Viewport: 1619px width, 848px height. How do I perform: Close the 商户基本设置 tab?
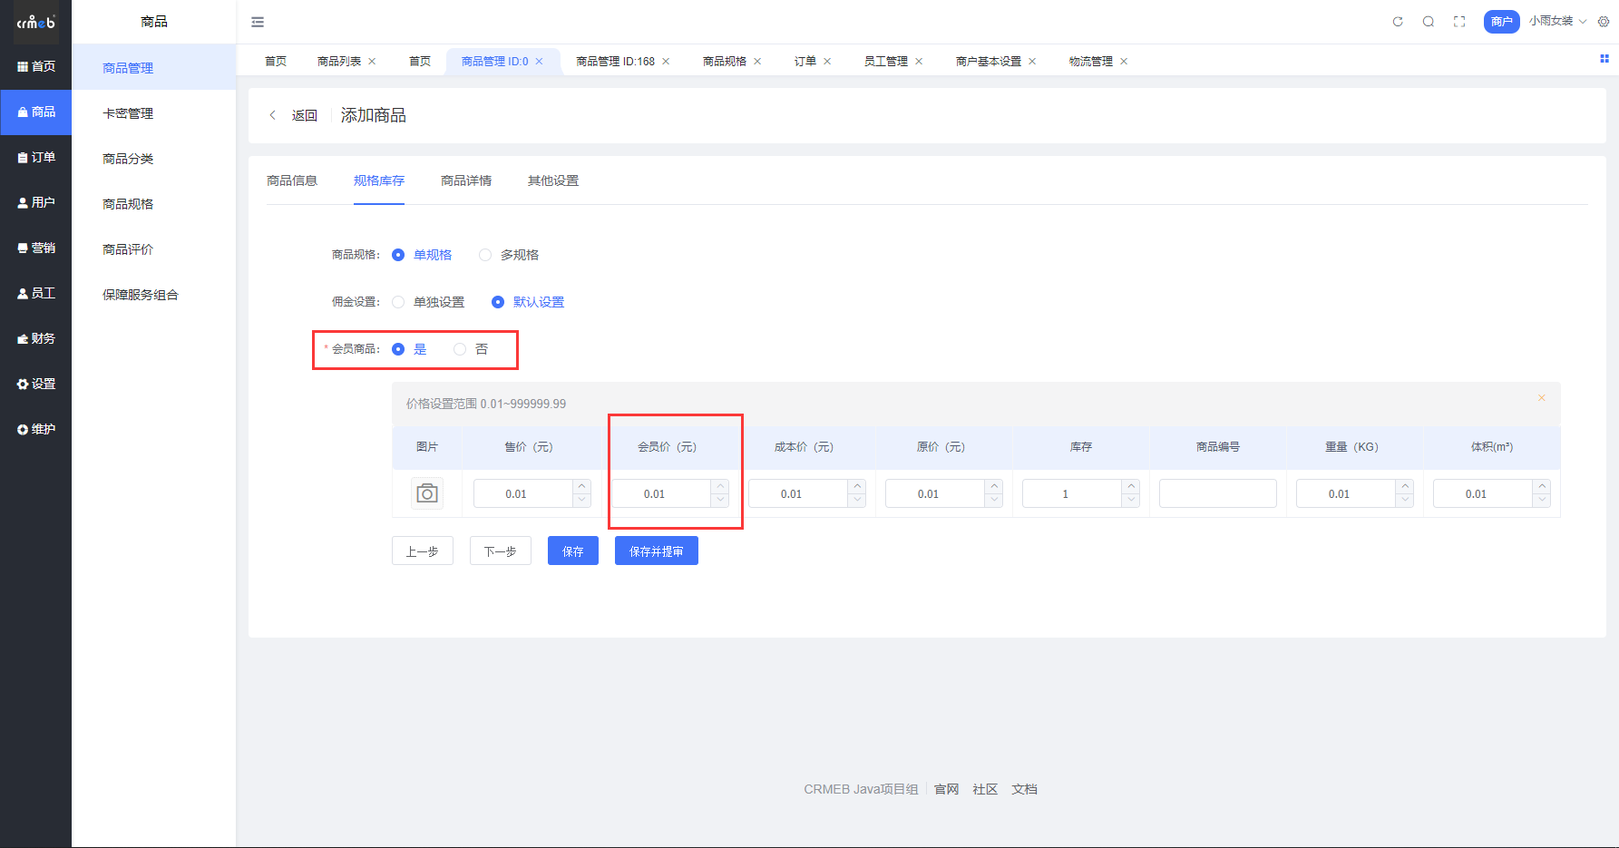click(1032, 62)
